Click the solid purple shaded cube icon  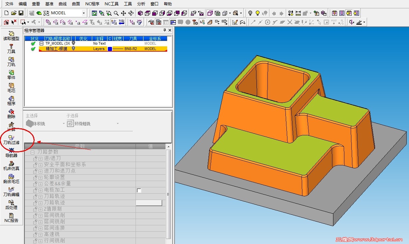pos(140,13)
